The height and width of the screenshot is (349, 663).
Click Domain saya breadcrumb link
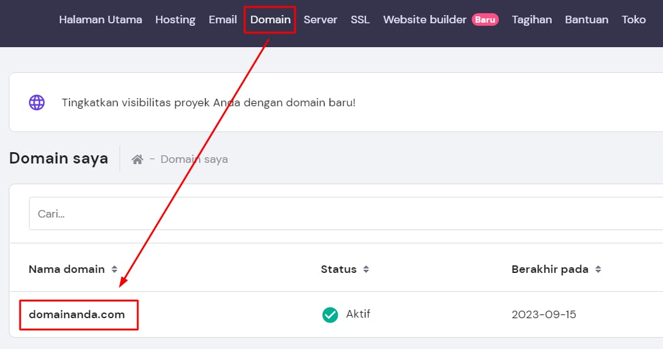(194, 160)
